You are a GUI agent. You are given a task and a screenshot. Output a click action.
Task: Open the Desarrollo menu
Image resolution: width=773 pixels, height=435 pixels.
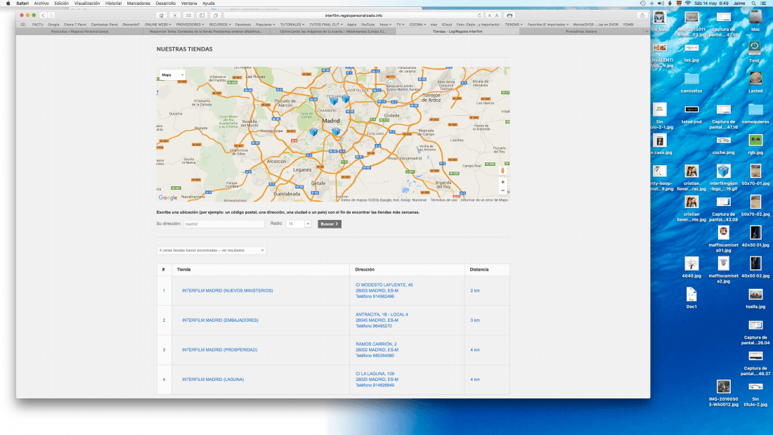pos(166,4)
